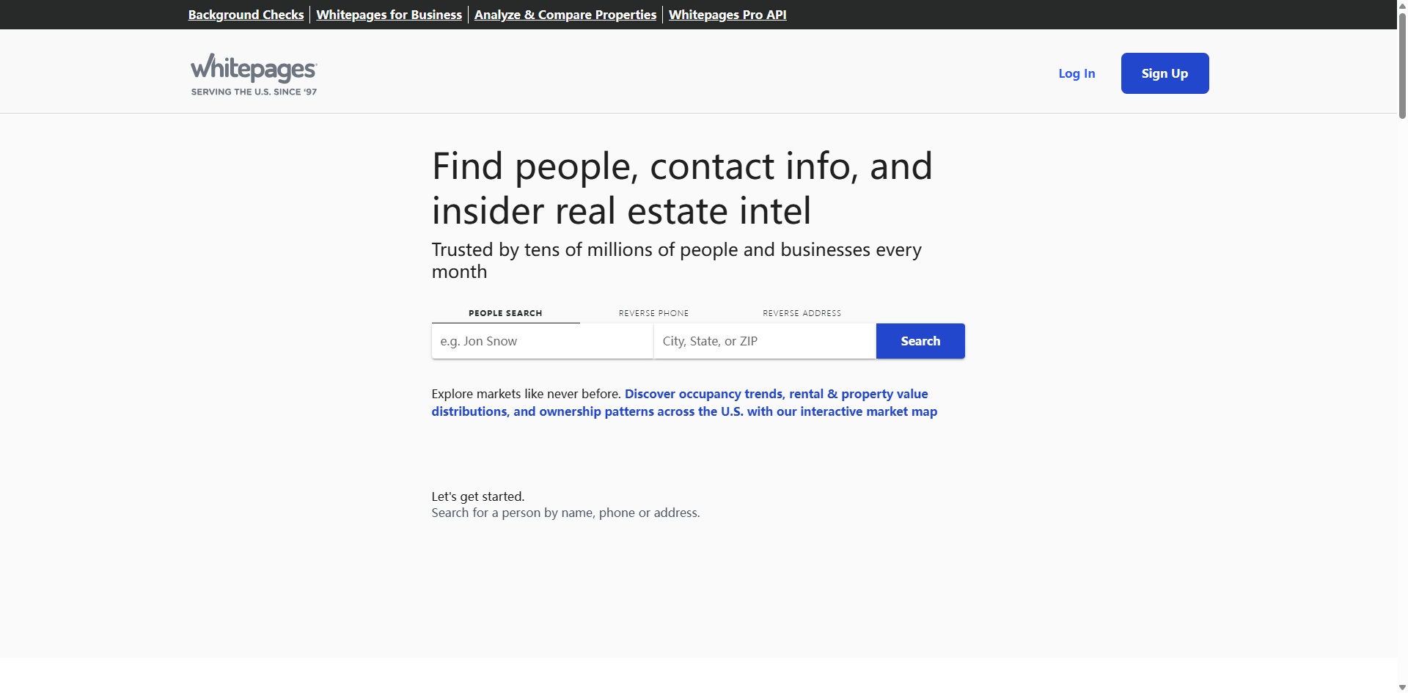The height and width of the screenshot is (693, 1408).
Task: Click the 'Find people, contact info' heading
Action: 682,188
